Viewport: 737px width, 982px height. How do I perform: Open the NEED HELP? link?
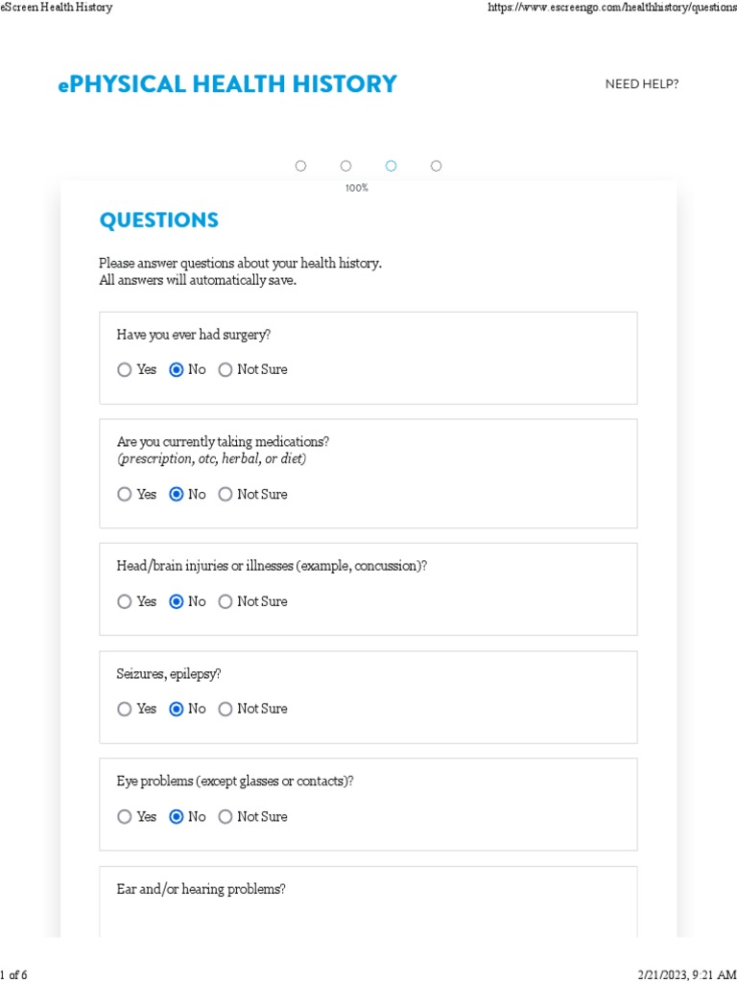641,84
